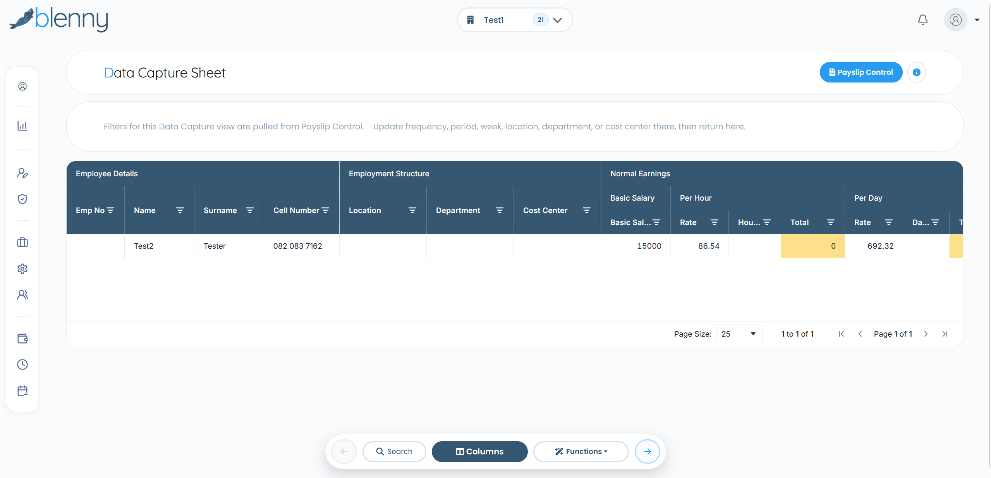
Task: Open the briefcase sidebar icon
Action: click(22, 242)
